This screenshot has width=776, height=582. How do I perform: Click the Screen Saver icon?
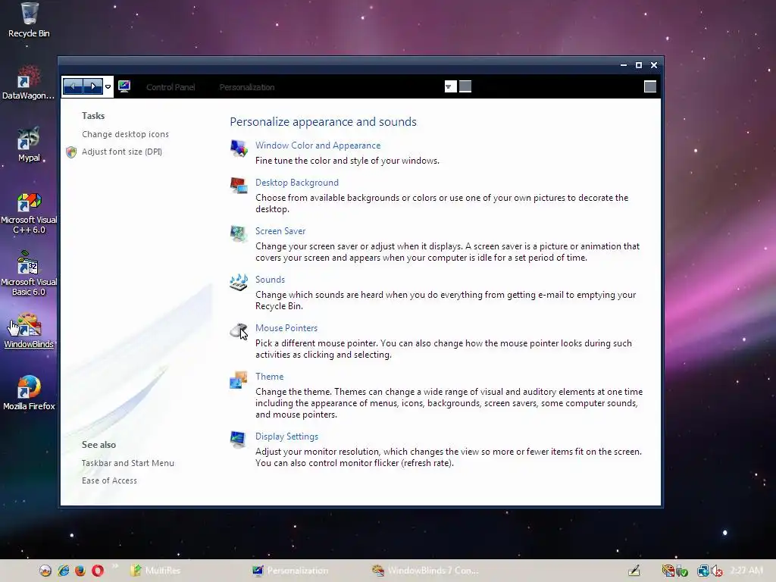pyautogui.click(x=239, y=233)
